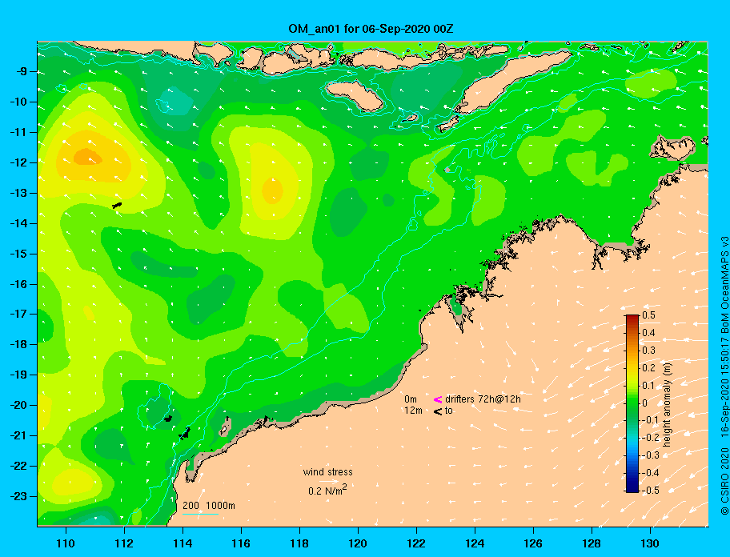730x557 pixels.
Task: Click the -18 latitude axis label
Action: click(18, 344)
